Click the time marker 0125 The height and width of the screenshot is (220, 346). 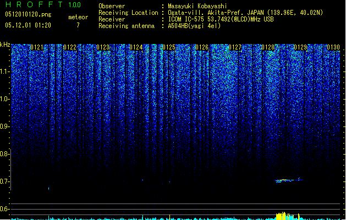(169, 47)
